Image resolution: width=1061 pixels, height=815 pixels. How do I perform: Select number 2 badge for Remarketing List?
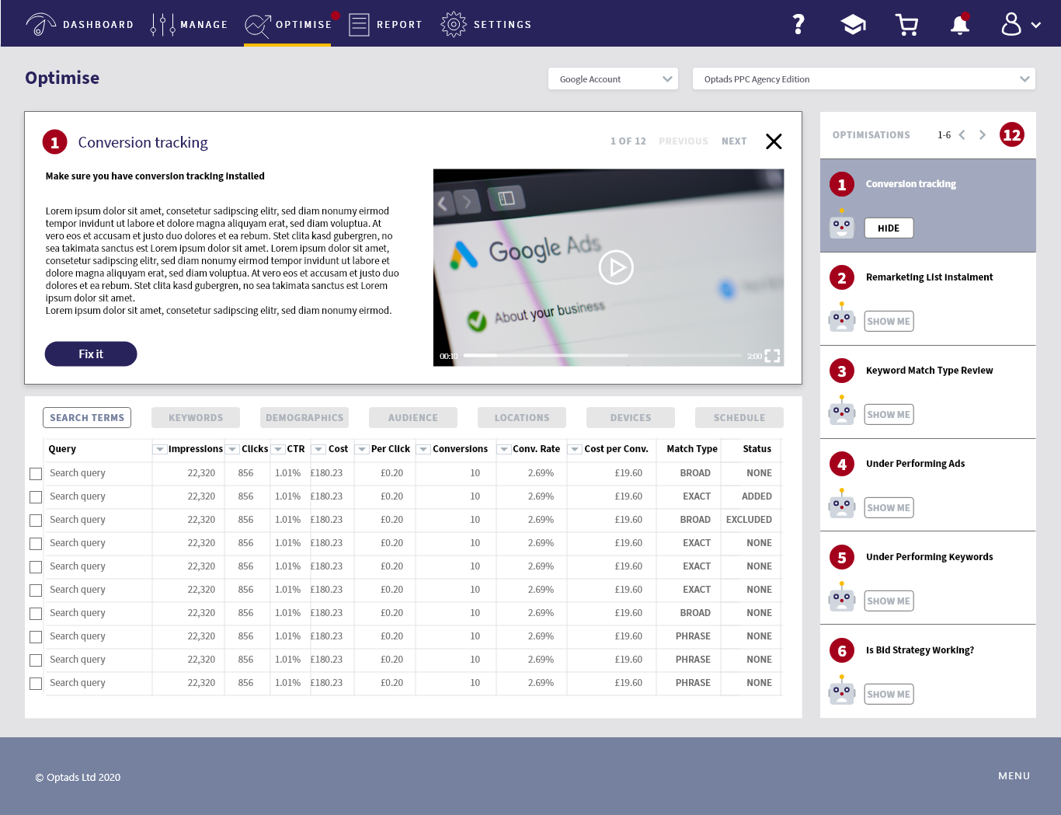(842, 277)
